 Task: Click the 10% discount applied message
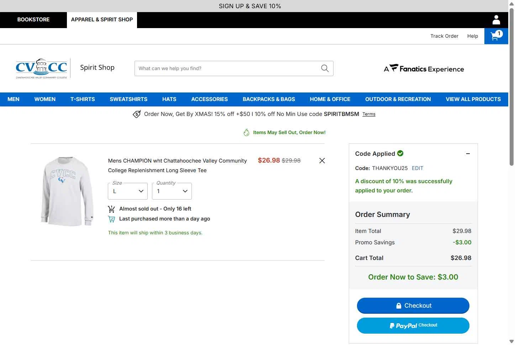404,186
